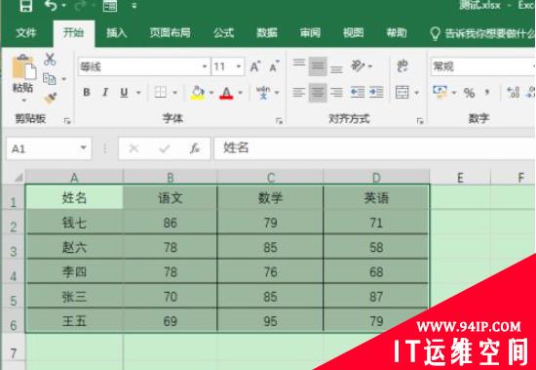Open the Name Box dropdown arrow
The image size is (536, 370).
[83, 148]
